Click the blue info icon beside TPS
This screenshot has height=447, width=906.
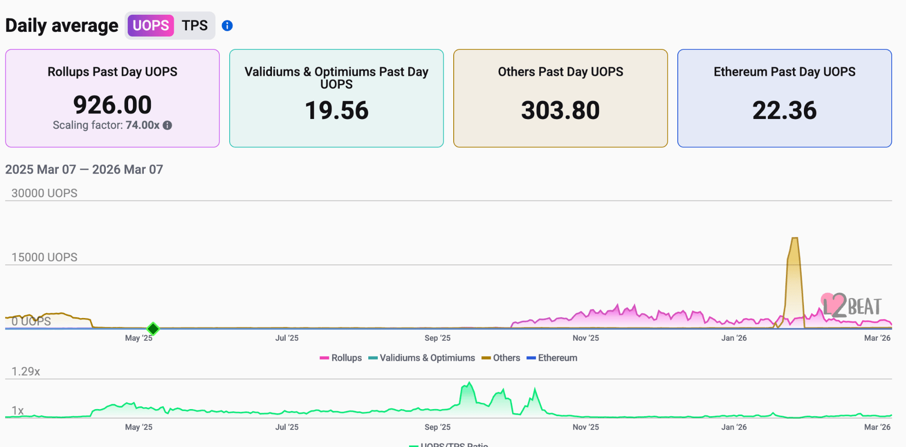pos(227,26)
